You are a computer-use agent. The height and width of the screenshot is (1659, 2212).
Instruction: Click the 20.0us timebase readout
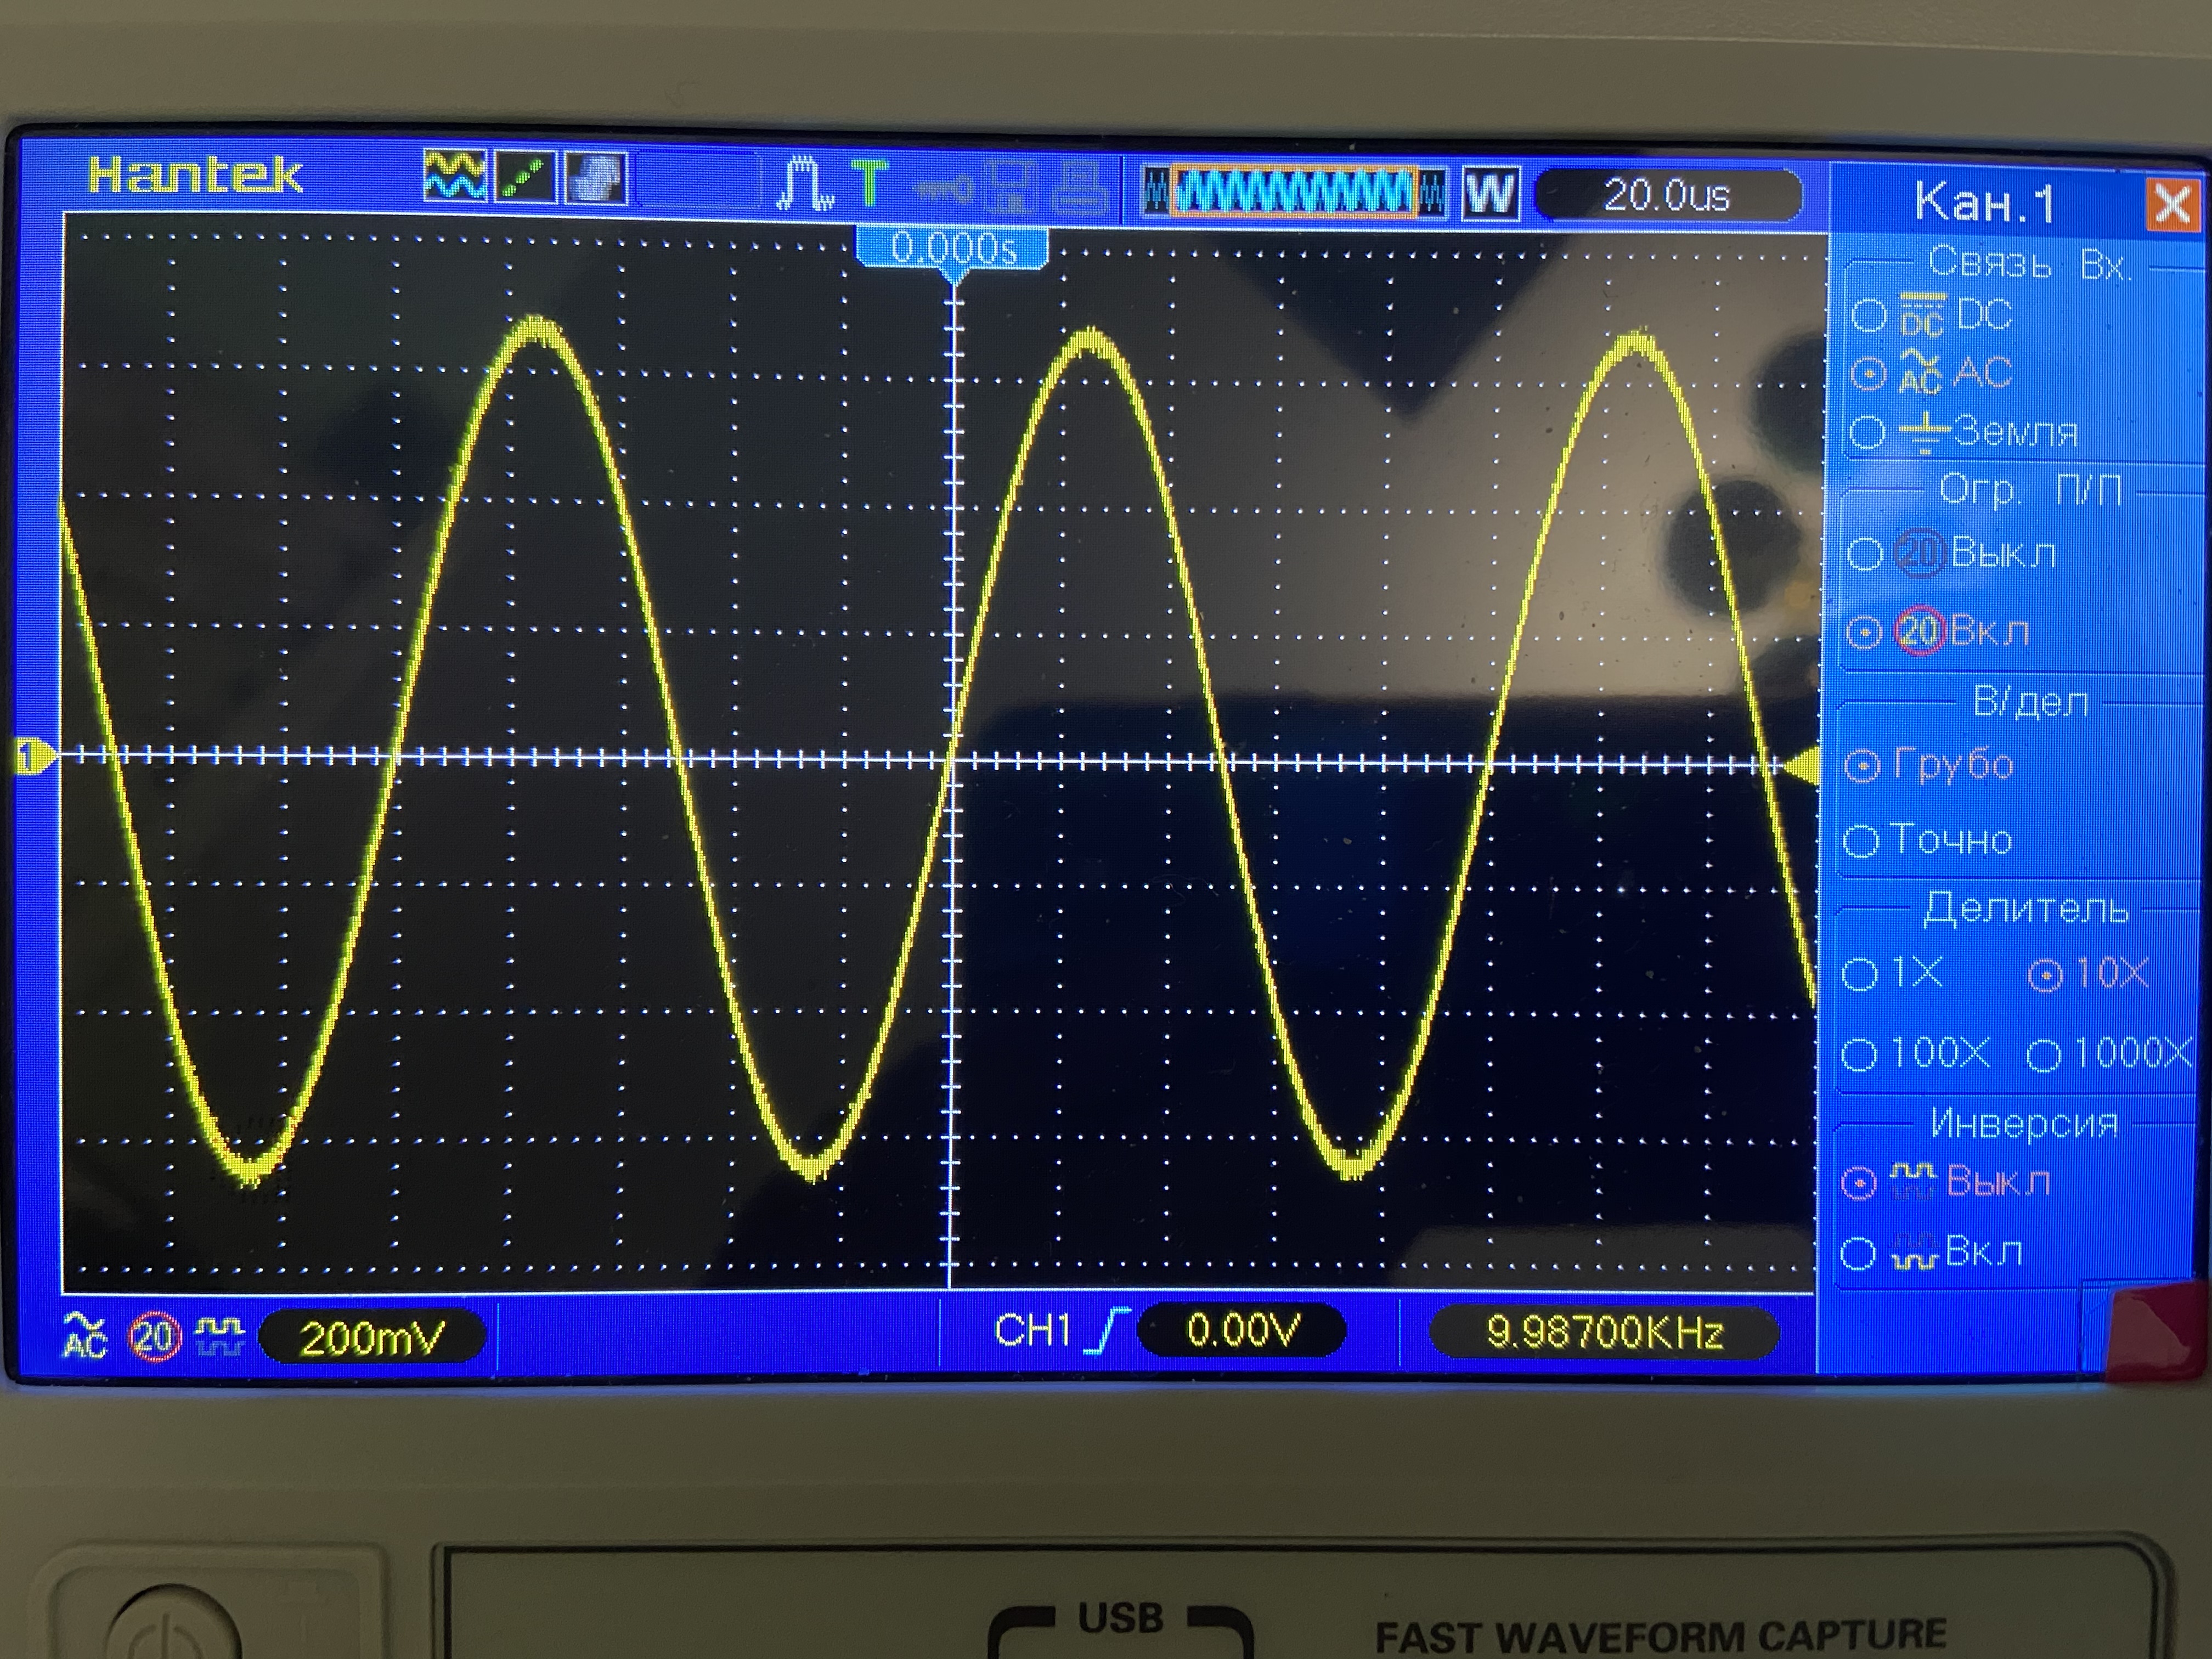click(1666, 195)
